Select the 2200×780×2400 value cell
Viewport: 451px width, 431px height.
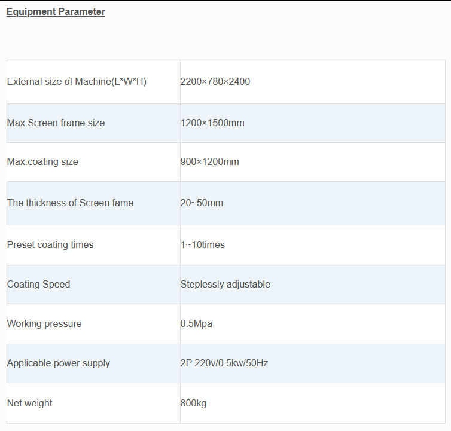215,81
